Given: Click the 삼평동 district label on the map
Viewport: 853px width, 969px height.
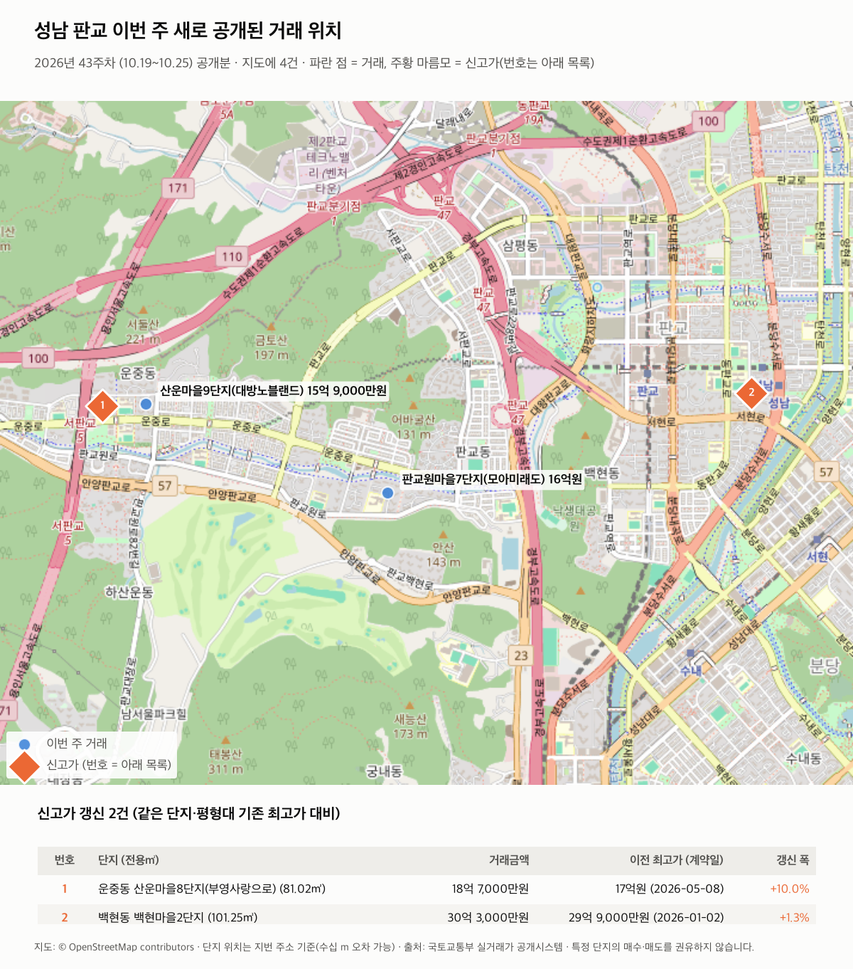Looking at the screenshot, I should 520,246.
